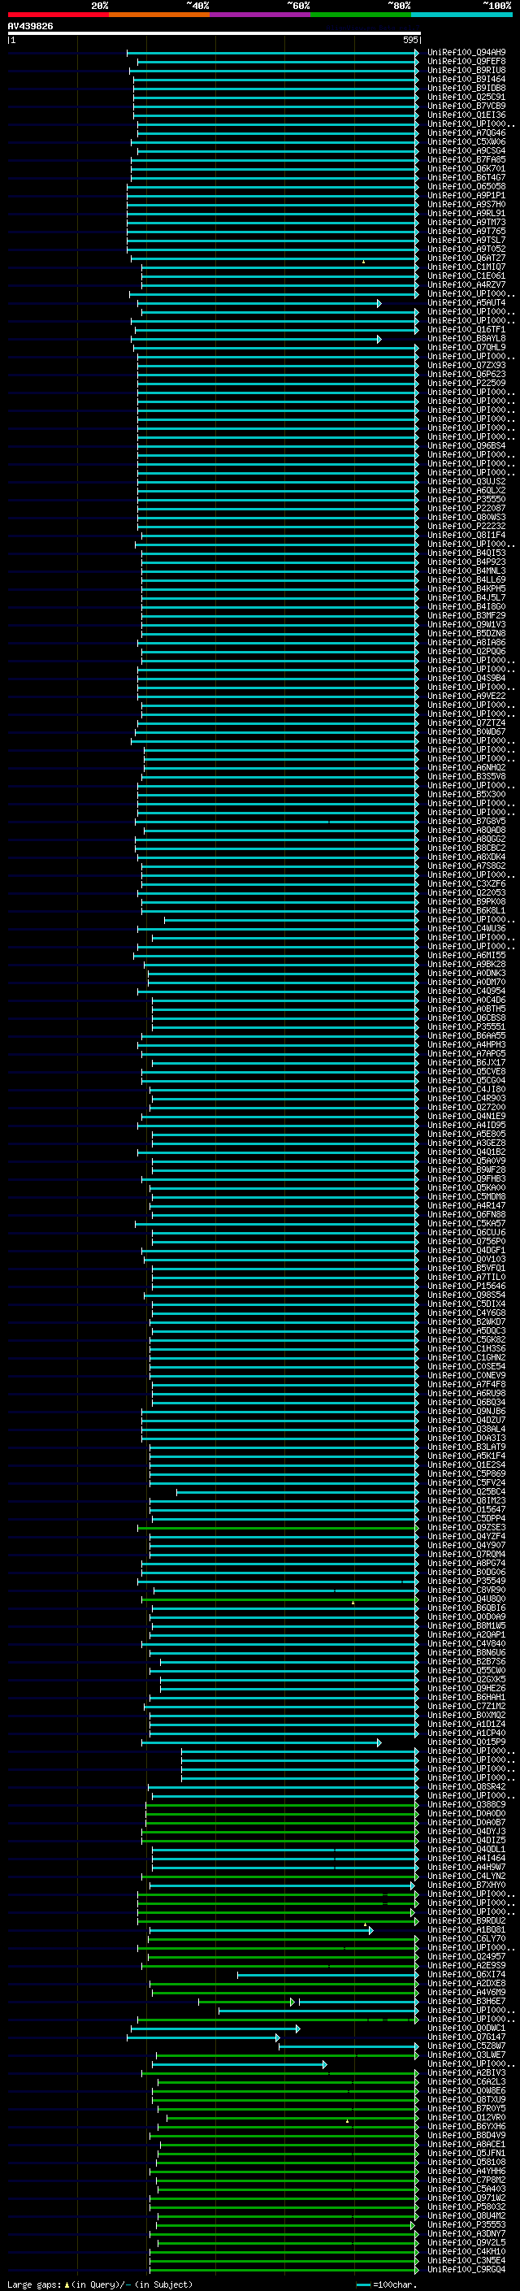Open hit UniRef100_Q9FEF8
520x2291 pixels.
pos(466,62)
